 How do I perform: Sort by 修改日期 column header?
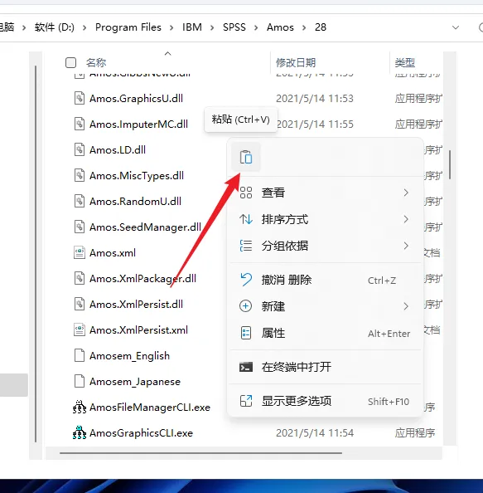coord(296,62)
